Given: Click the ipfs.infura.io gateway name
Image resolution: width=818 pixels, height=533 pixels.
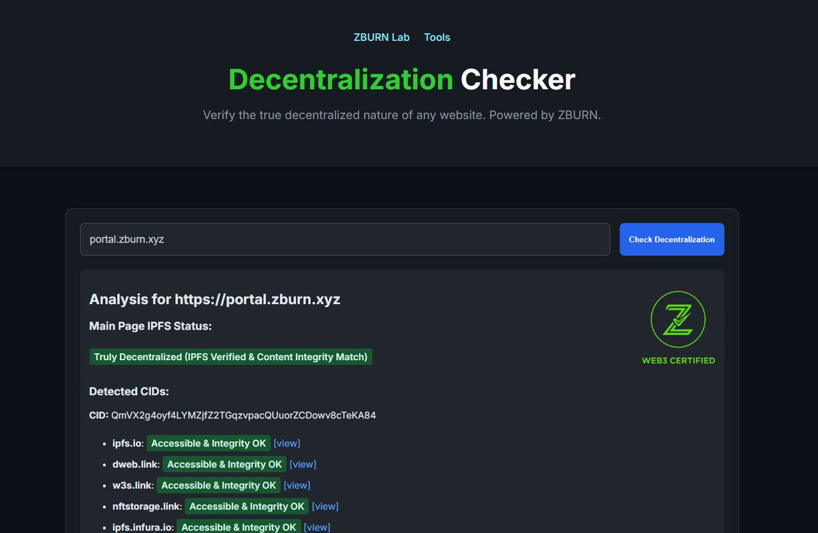Looking at the screenshot, I should coord(143,527).
